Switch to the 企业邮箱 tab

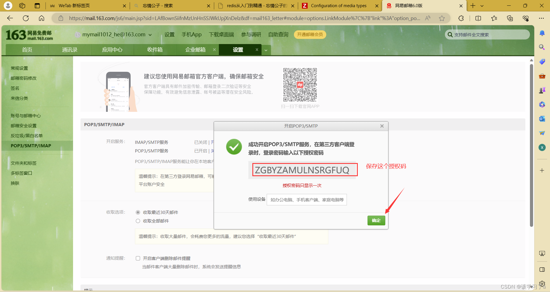[x=195, y=49]
